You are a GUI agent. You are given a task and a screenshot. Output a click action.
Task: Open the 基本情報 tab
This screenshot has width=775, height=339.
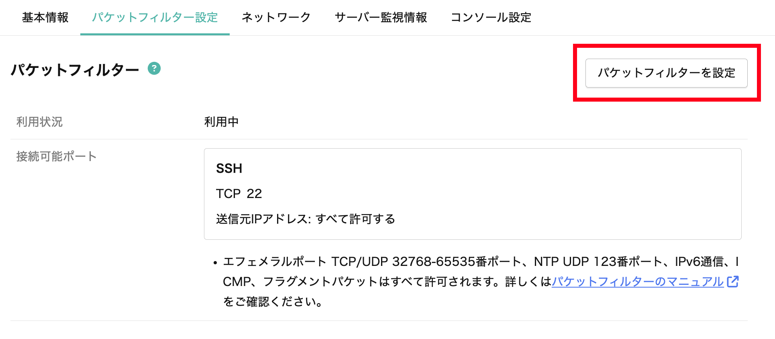(45, 18)
